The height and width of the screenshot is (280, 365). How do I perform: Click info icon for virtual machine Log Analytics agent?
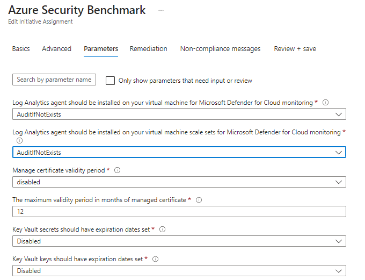325,103
